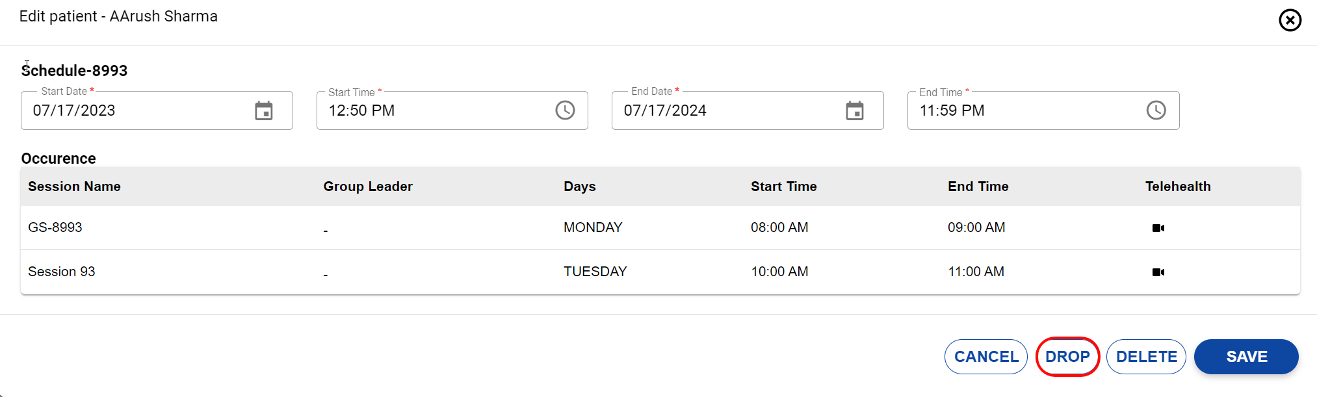
Task: Open End Date calendar picker icon
Action: (x=854, y=111)
